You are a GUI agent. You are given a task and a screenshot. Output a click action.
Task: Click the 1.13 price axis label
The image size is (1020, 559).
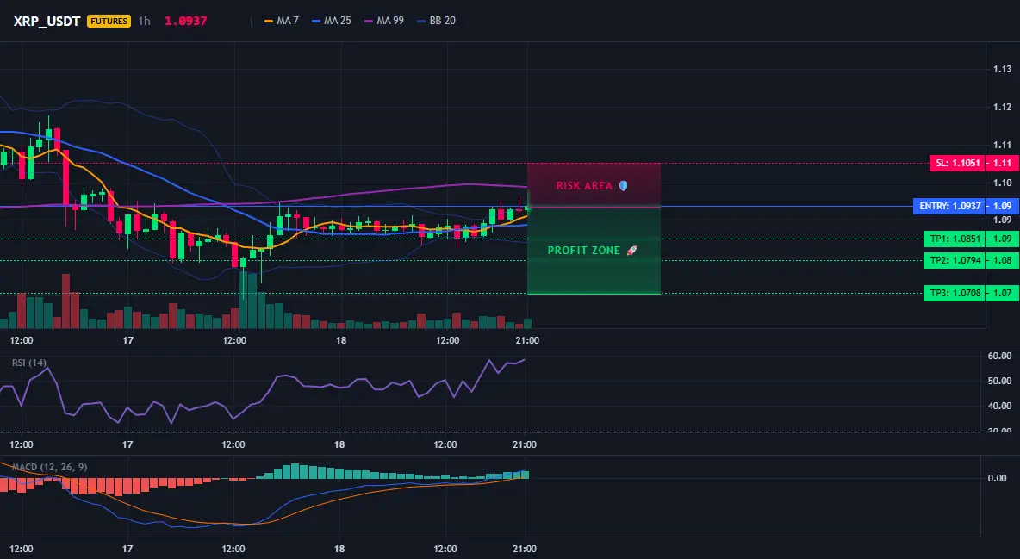[1002, 69]
